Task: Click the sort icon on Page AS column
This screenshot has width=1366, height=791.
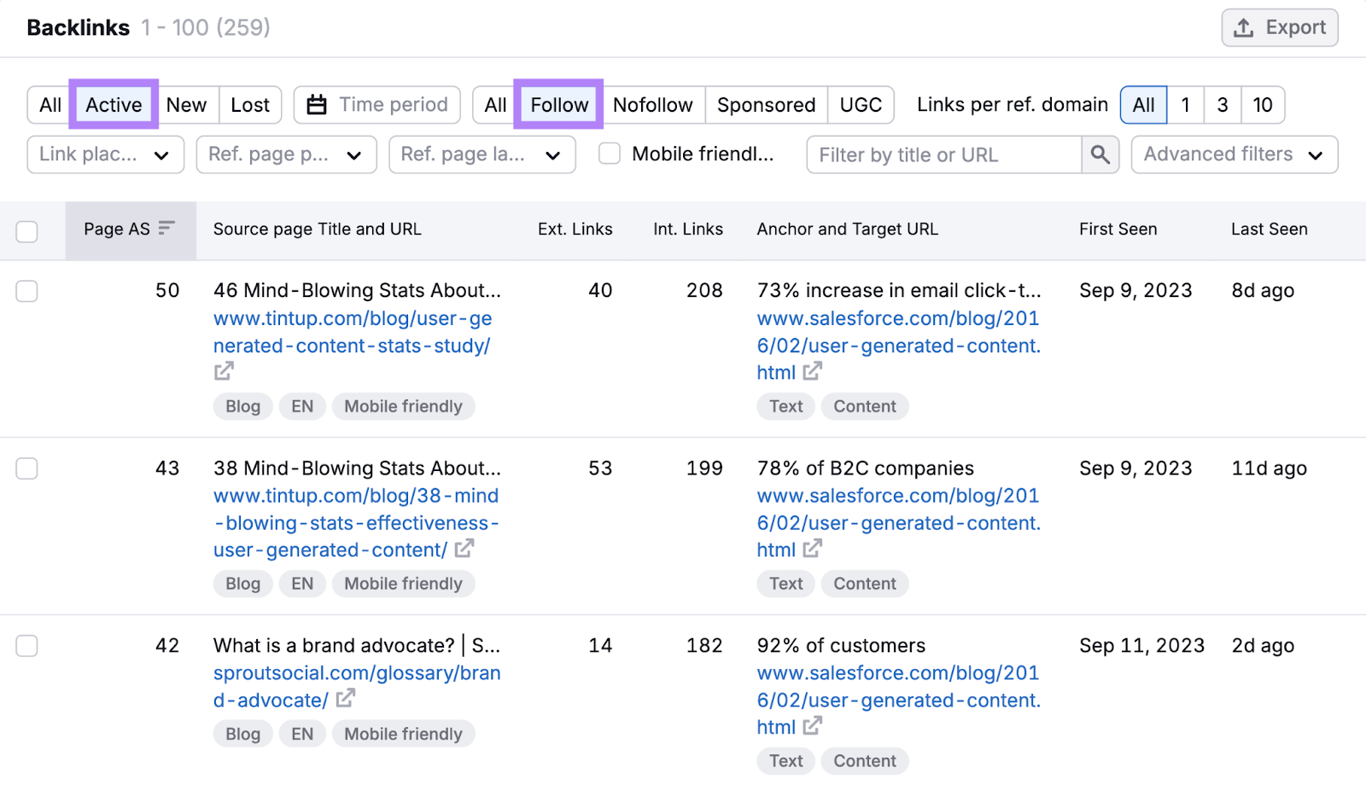Action: 167,229
